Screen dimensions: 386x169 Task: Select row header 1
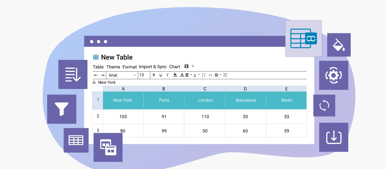coord(98,100)
